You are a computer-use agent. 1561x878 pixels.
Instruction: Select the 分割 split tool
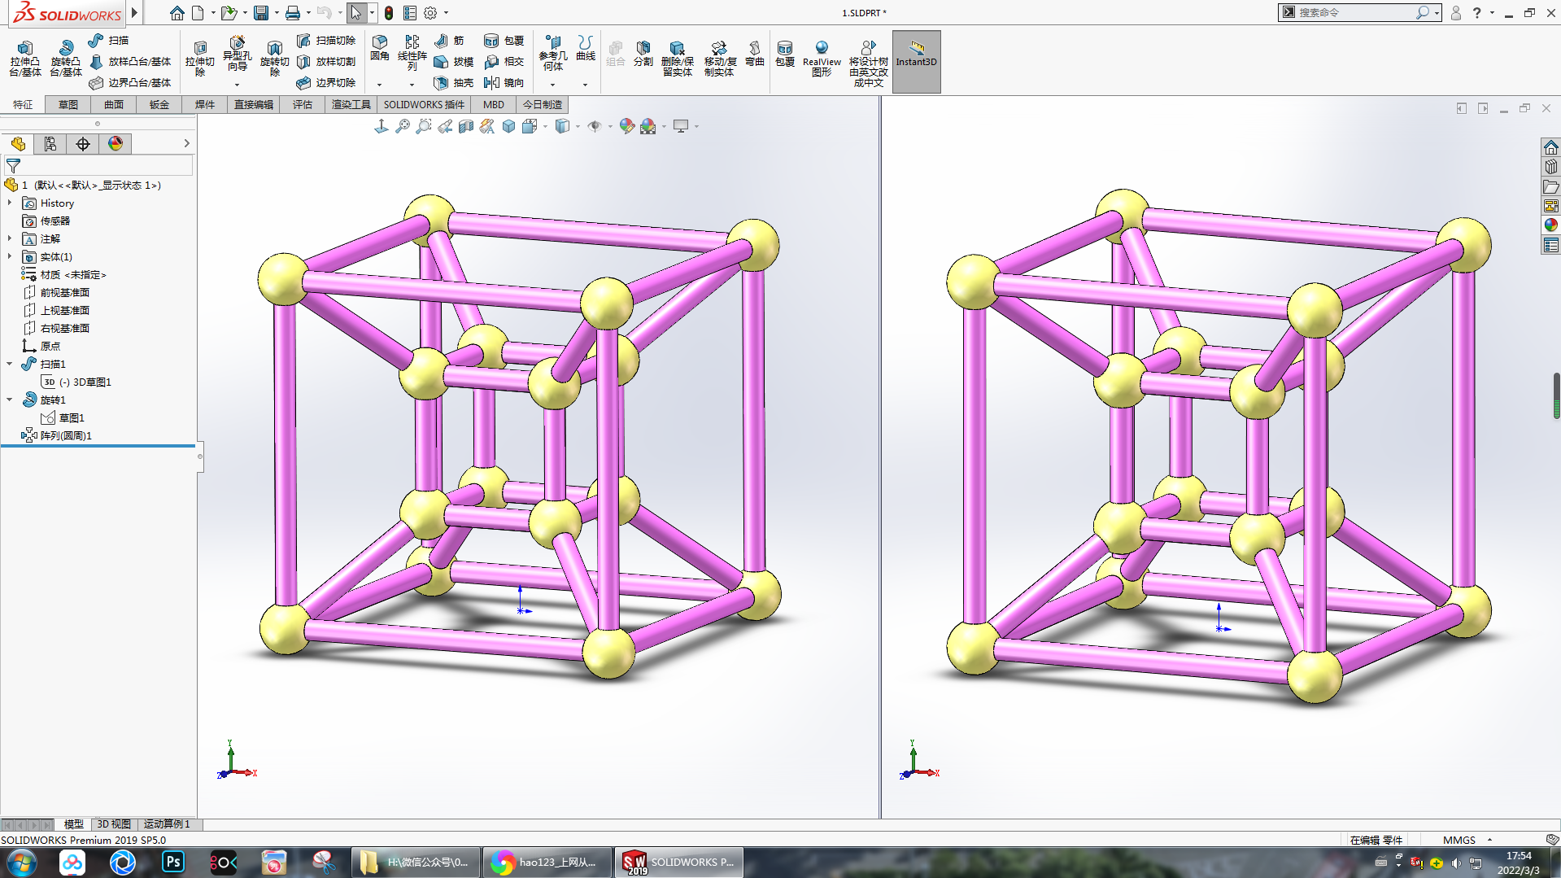(643, 54)
